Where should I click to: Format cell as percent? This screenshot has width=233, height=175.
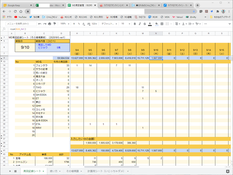tap(79, 24)
